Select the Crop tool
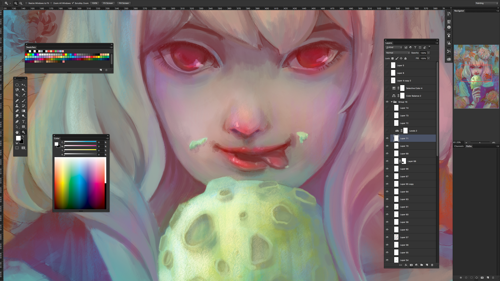Viewport: 500px width, 281px height. [17, 95]
